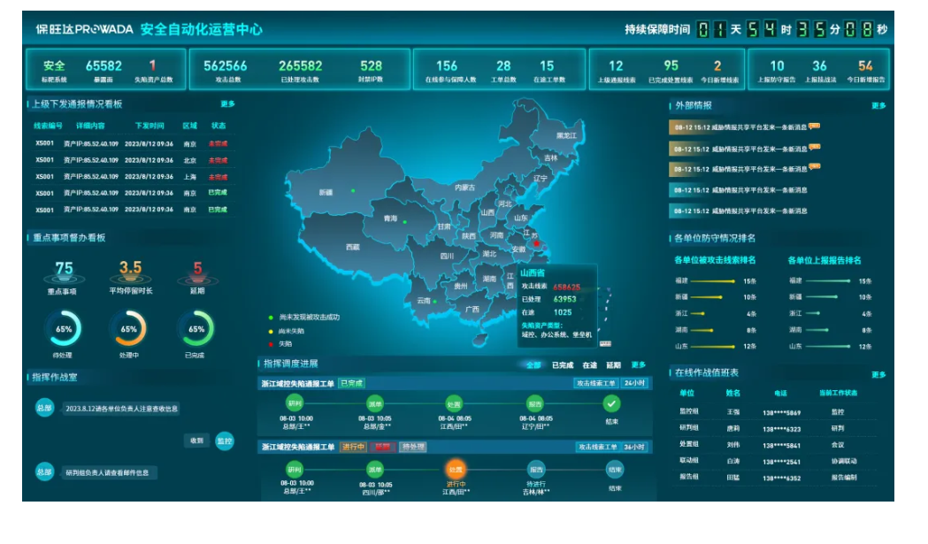Viewport: 928px width, 544px height.
Task: Select the 延期 filter tab
Action: point(613,364)
